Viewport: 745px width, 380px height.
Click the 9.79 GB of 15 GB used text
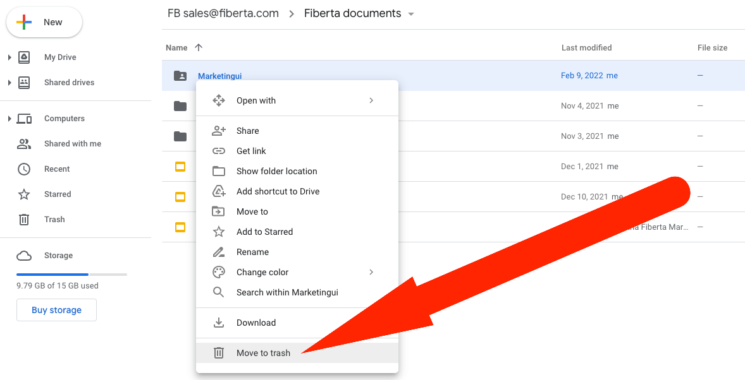tap(58, 285)
